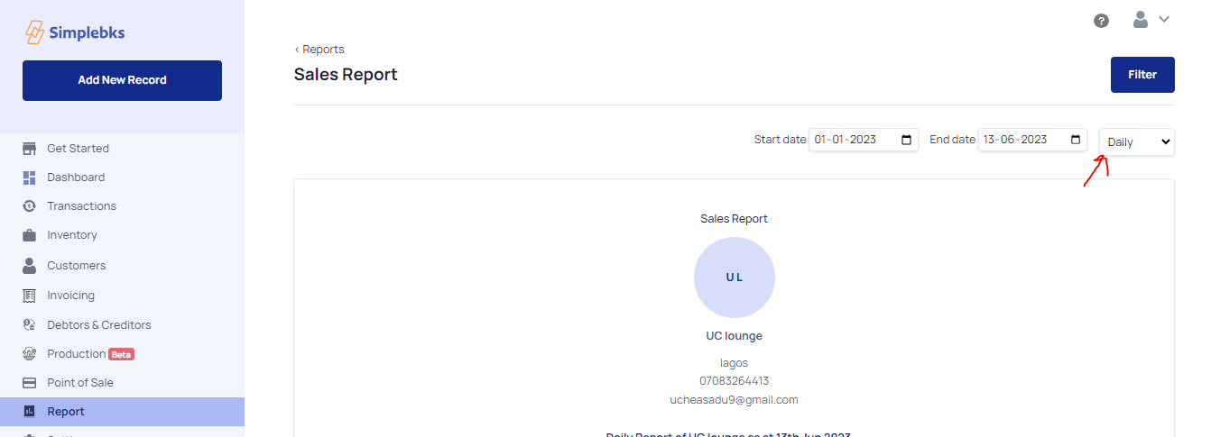Open the Daily period dropdown

[x=1137, y=142]
